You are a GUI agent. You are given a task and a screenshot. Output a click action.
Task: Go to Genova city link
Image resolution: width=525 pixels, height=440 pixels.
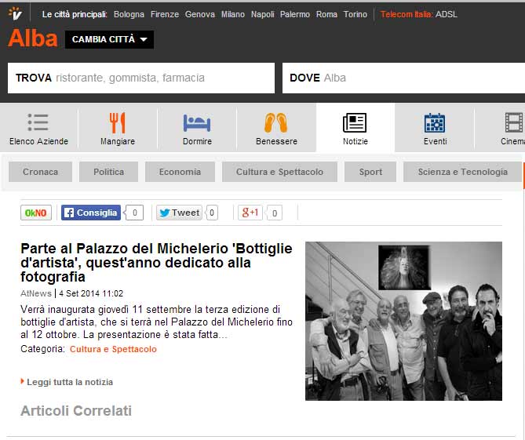tap(200, 14)
